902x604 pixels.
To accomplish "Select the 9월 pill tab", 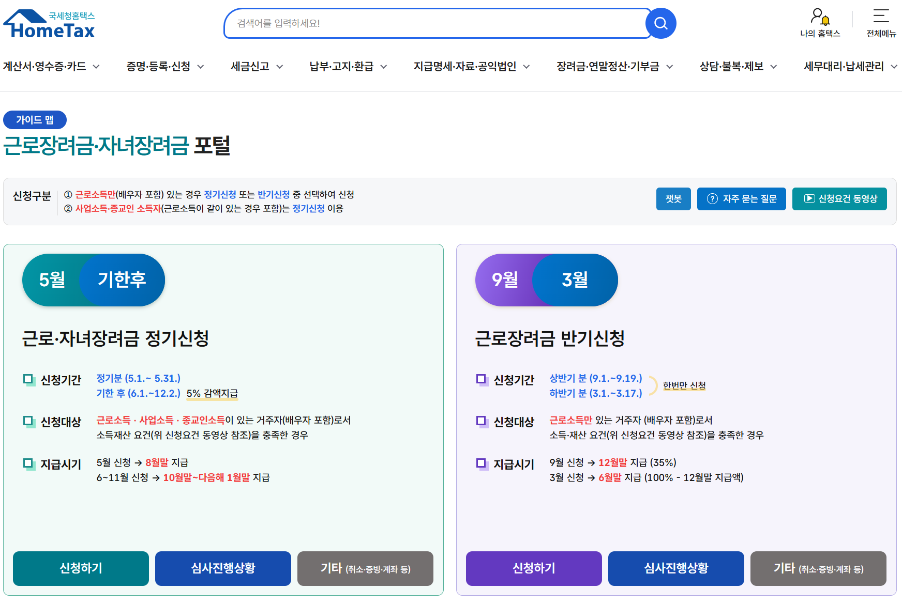I will (x=505, y=280).
